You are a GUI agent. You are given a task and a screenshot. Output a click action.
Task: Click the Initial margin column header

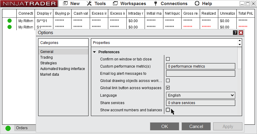coord(154,13)
